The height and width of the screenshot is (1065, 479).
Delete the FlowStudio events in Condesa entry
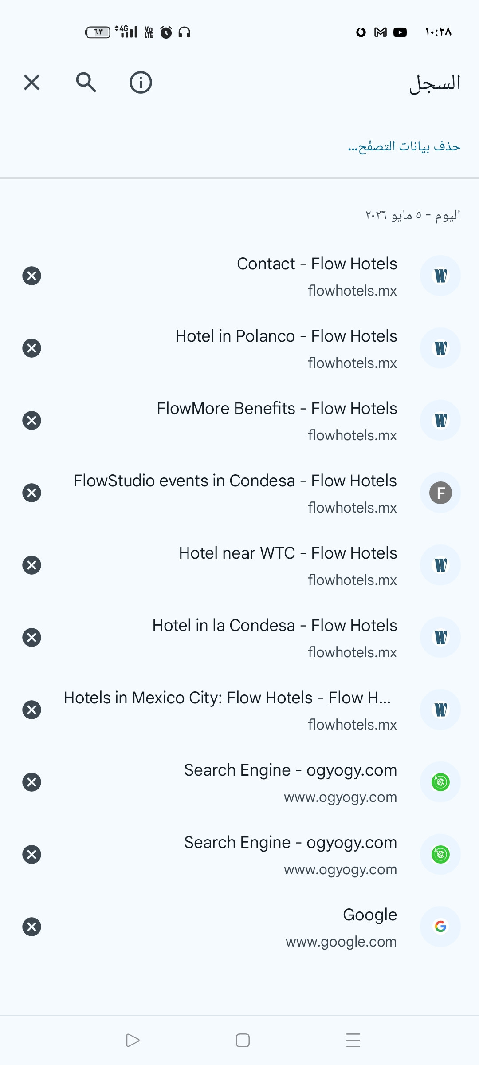pyautogui.click(x=31, y=493)
